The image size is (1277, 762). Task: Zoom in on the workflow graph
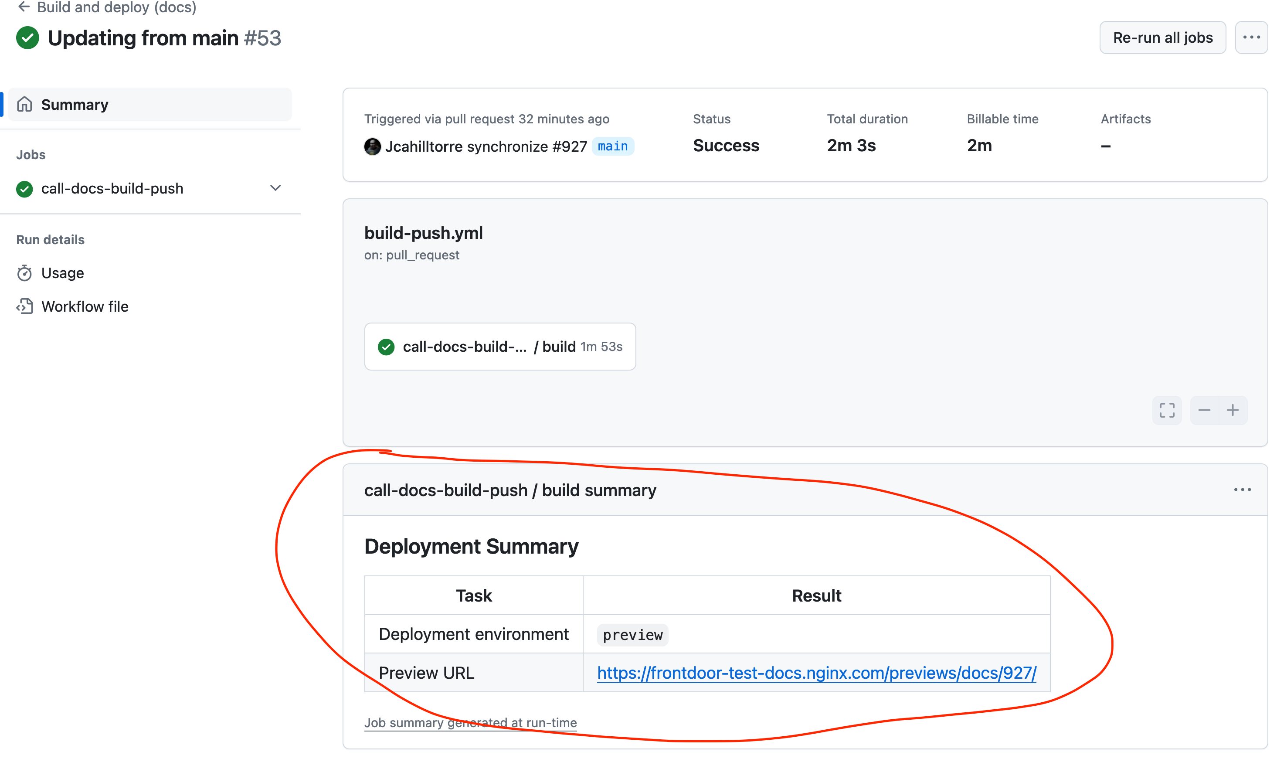click(1233, 410)
